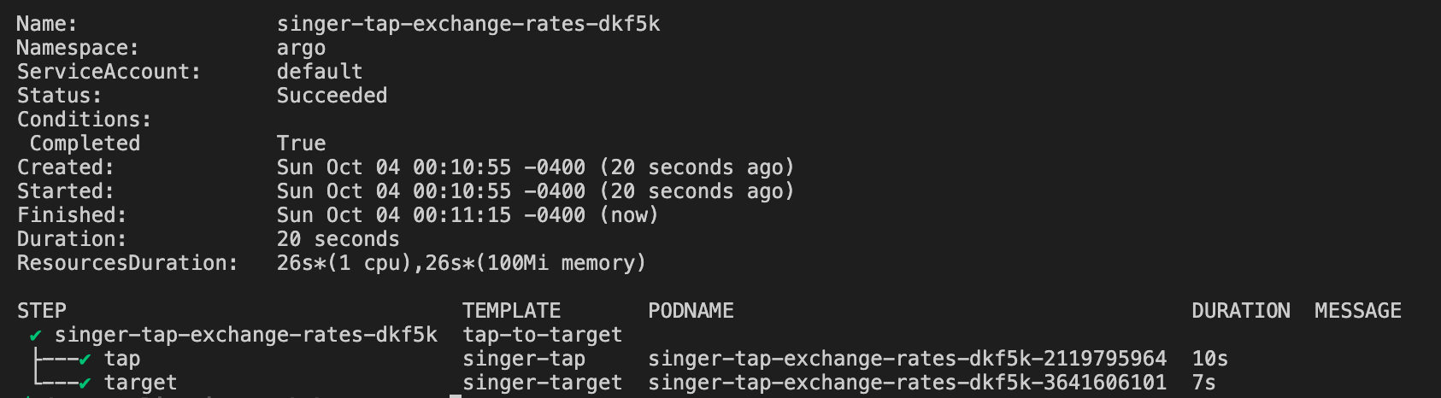Image resolution: width=1441 pixels, height=398 pixels.
Task: Click the DURATION column header
Action: [x=1240, y=311]
